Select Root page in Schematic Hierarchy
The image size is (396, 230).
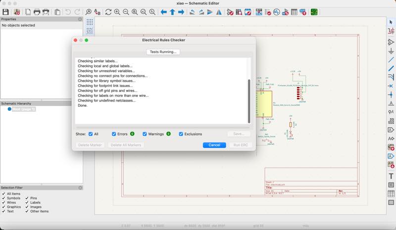click(23, 109)
